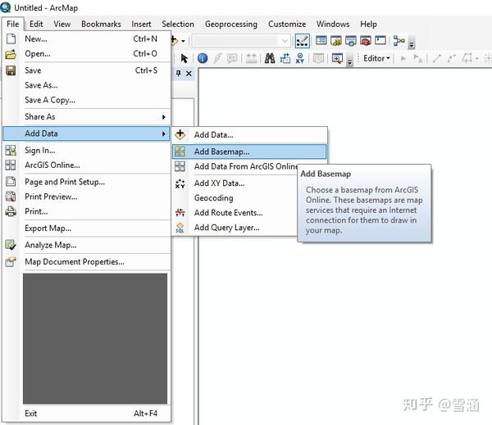The height and width of the screenshot is (425, 492).
Task: Open the Selection menu
Action: coord(178,24)
